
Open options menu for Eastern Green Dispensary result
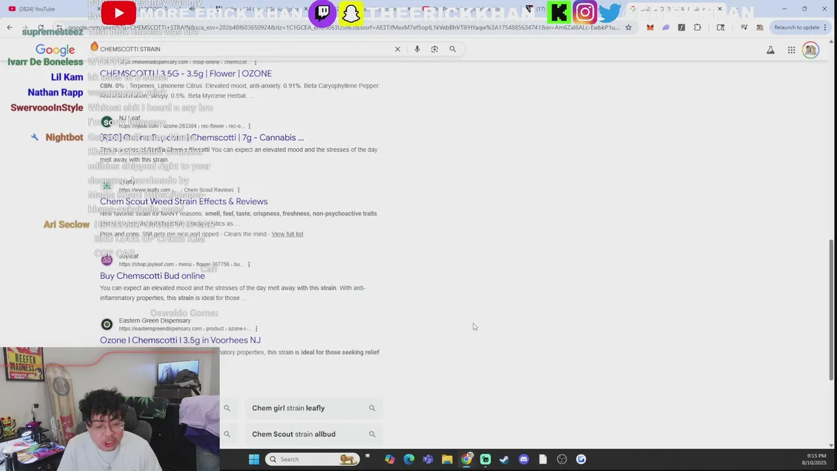[x=256, y=329]
